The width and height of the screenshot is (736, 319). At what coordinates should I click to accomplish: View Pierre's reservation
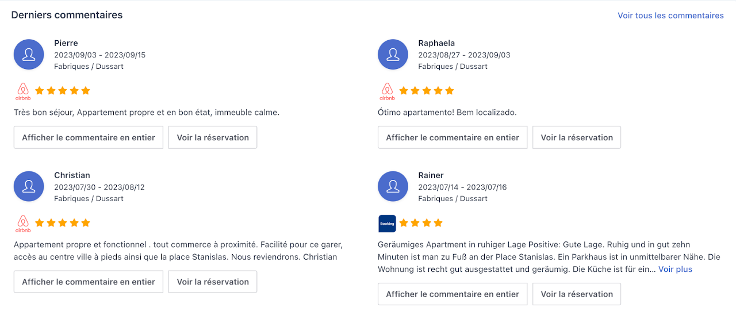pos(213,137)
